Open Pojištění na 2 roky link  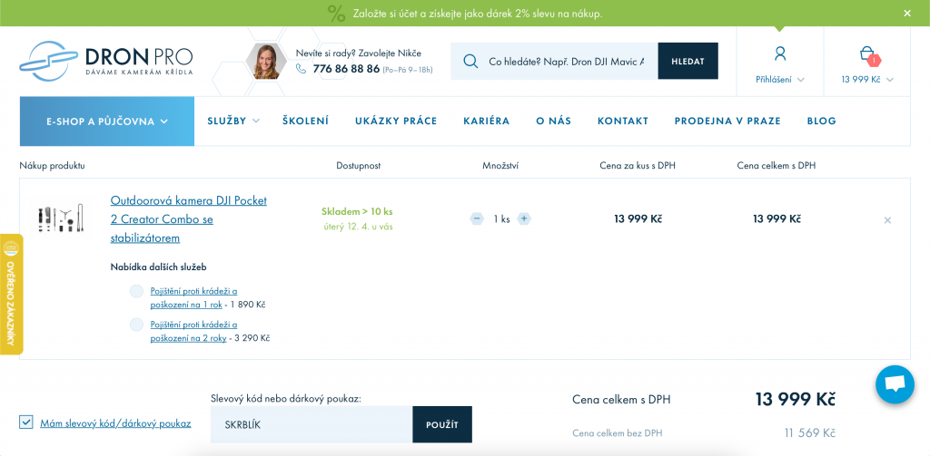click(x=194, y=332)
